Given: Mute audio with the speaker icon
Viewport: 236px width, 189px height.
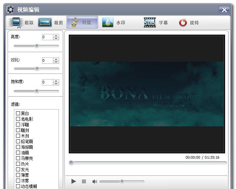Looking at the screenshot, I should click(95, 182).
